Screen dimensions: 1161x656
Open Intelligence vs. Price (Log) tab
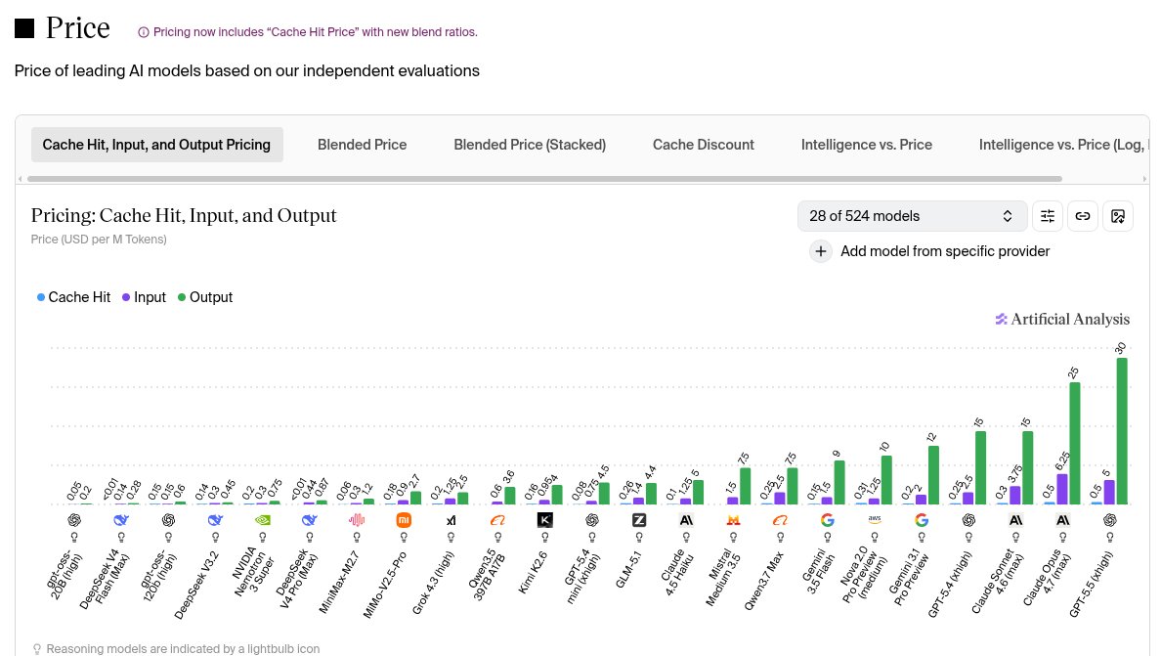tap(1062, 145)
